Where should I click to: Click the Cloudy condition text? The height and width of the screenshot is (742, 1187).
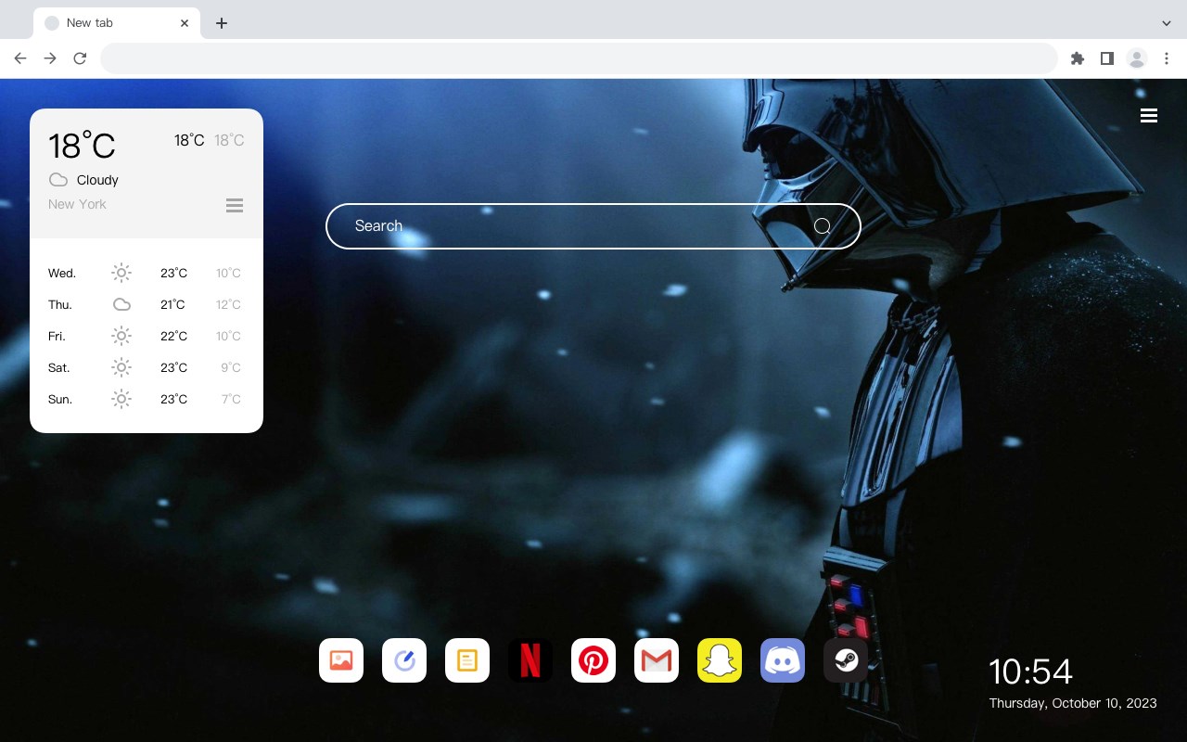click(97, 180)
